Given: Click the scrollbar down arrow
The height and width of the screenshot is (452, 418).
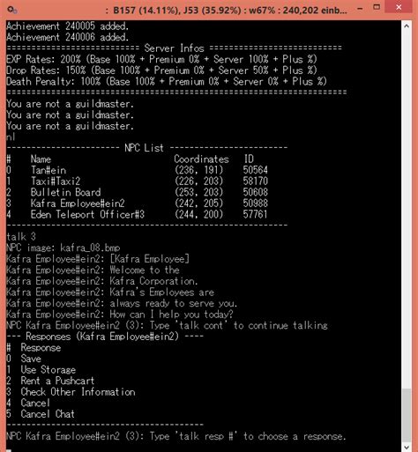Looking at the screenshot, I should pos(407,447).
